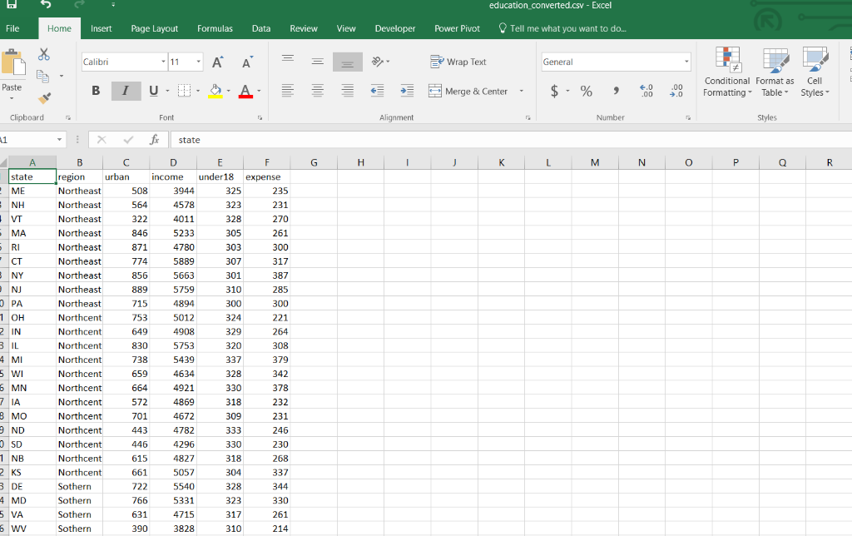This screenshot has width=852, height=536.
Task: Toggle underline on selected cell
Action: pyautogui.click(x=152, y=91)
